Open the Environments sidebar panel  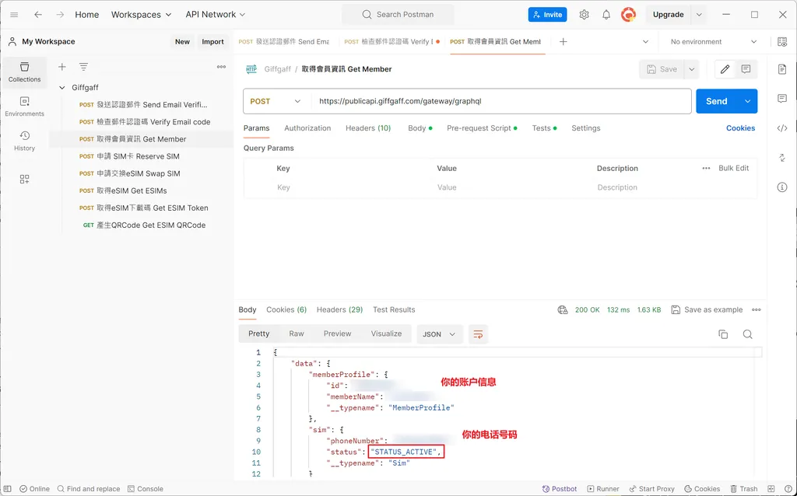[x=24, y=107]
